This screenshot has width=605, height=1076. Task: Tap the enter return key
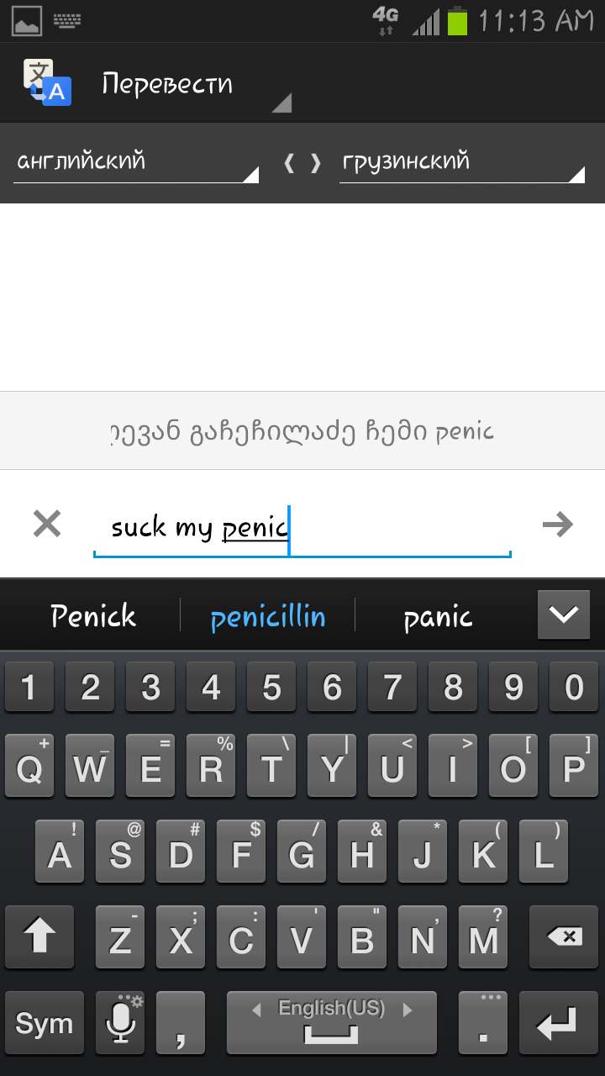pos(557,1023)
